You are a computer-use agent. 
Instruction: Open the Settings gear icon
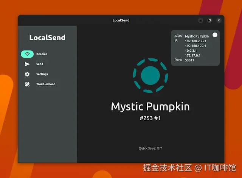coord(27,74)
